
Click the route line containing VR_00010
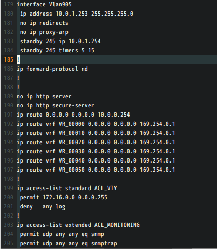pos(96,133)
